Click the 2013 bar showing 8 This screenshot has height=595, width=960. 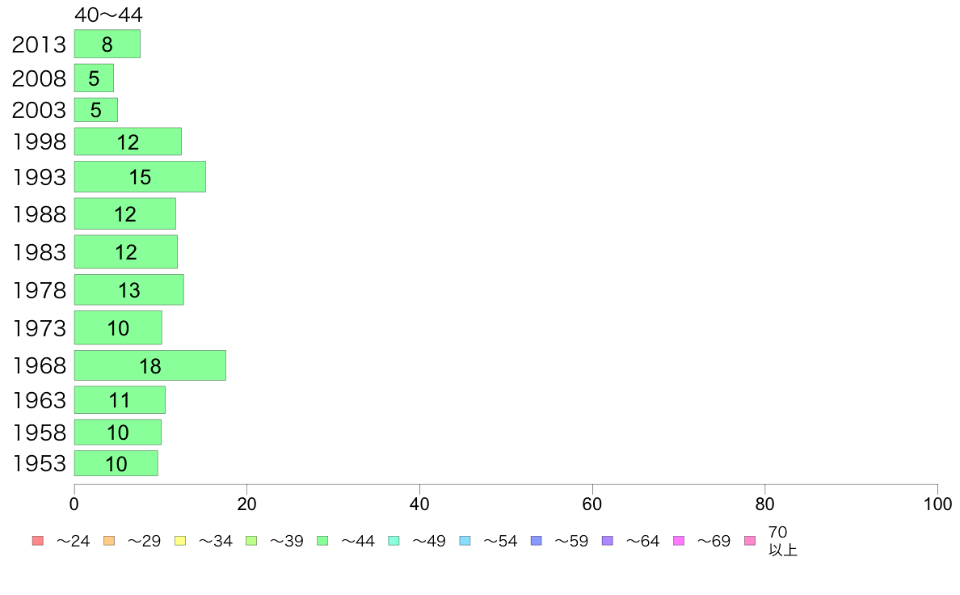[107, 44]
